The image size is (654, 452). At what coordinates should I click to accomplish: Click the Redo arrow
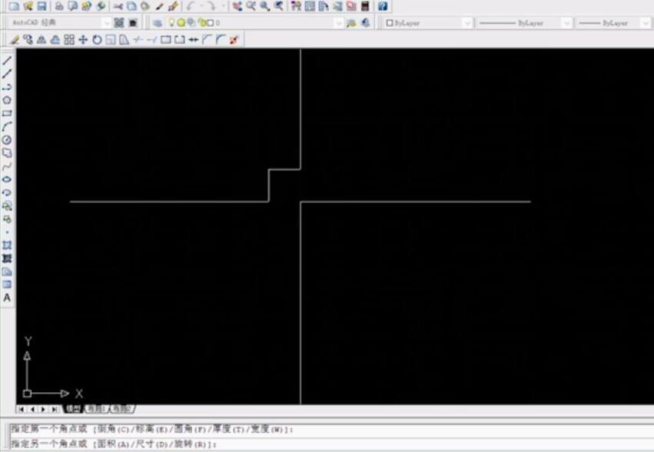211,6
